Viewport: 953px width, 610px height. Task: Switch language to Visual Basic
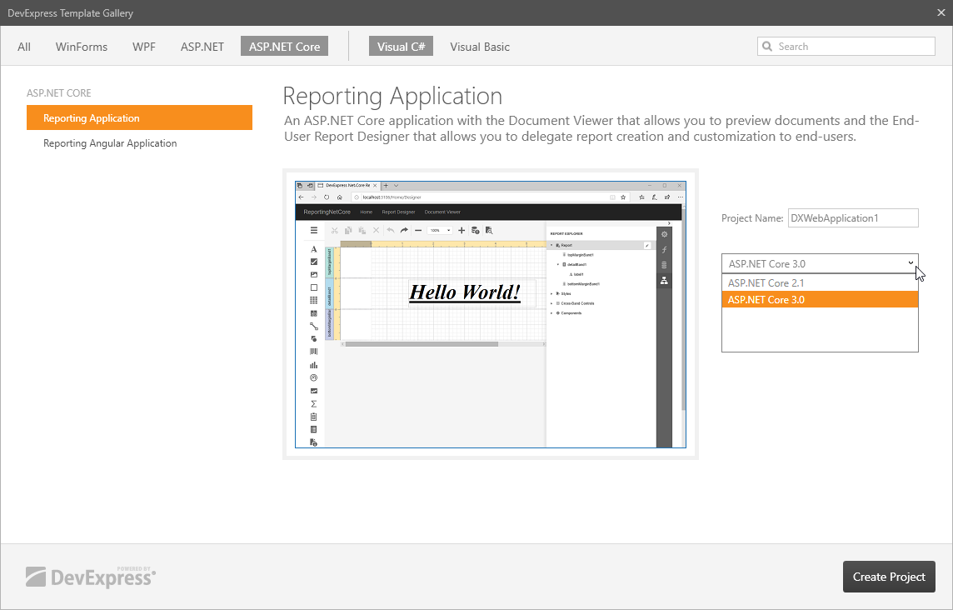click(480, 47)
